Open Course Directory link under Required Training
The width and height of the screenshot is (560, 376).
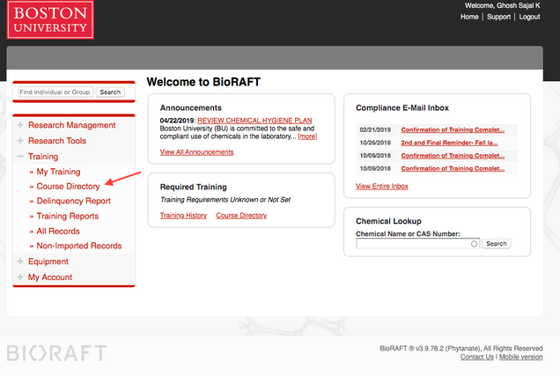click(241, 216)
